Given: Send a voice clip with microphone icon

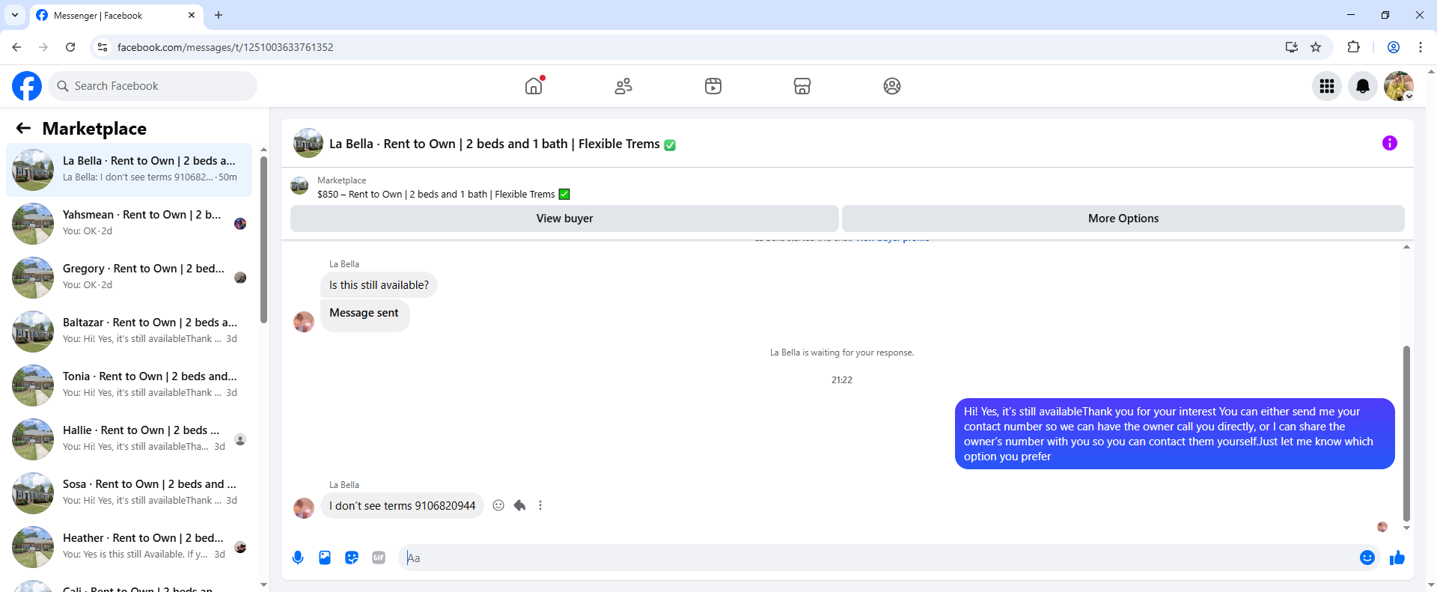Looking at the screenshot, I should [x=298, y=558].
